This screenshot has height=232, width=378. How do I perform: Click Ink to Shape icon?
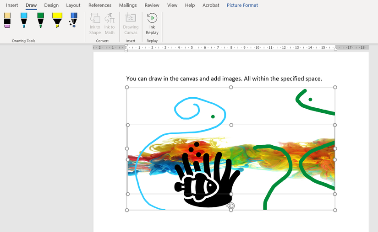pyautogui.click(x=95, y=24)
